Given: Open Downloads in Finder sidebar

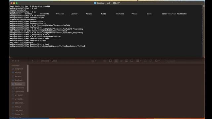Looking at the screenshot, I should click(18, 92).
